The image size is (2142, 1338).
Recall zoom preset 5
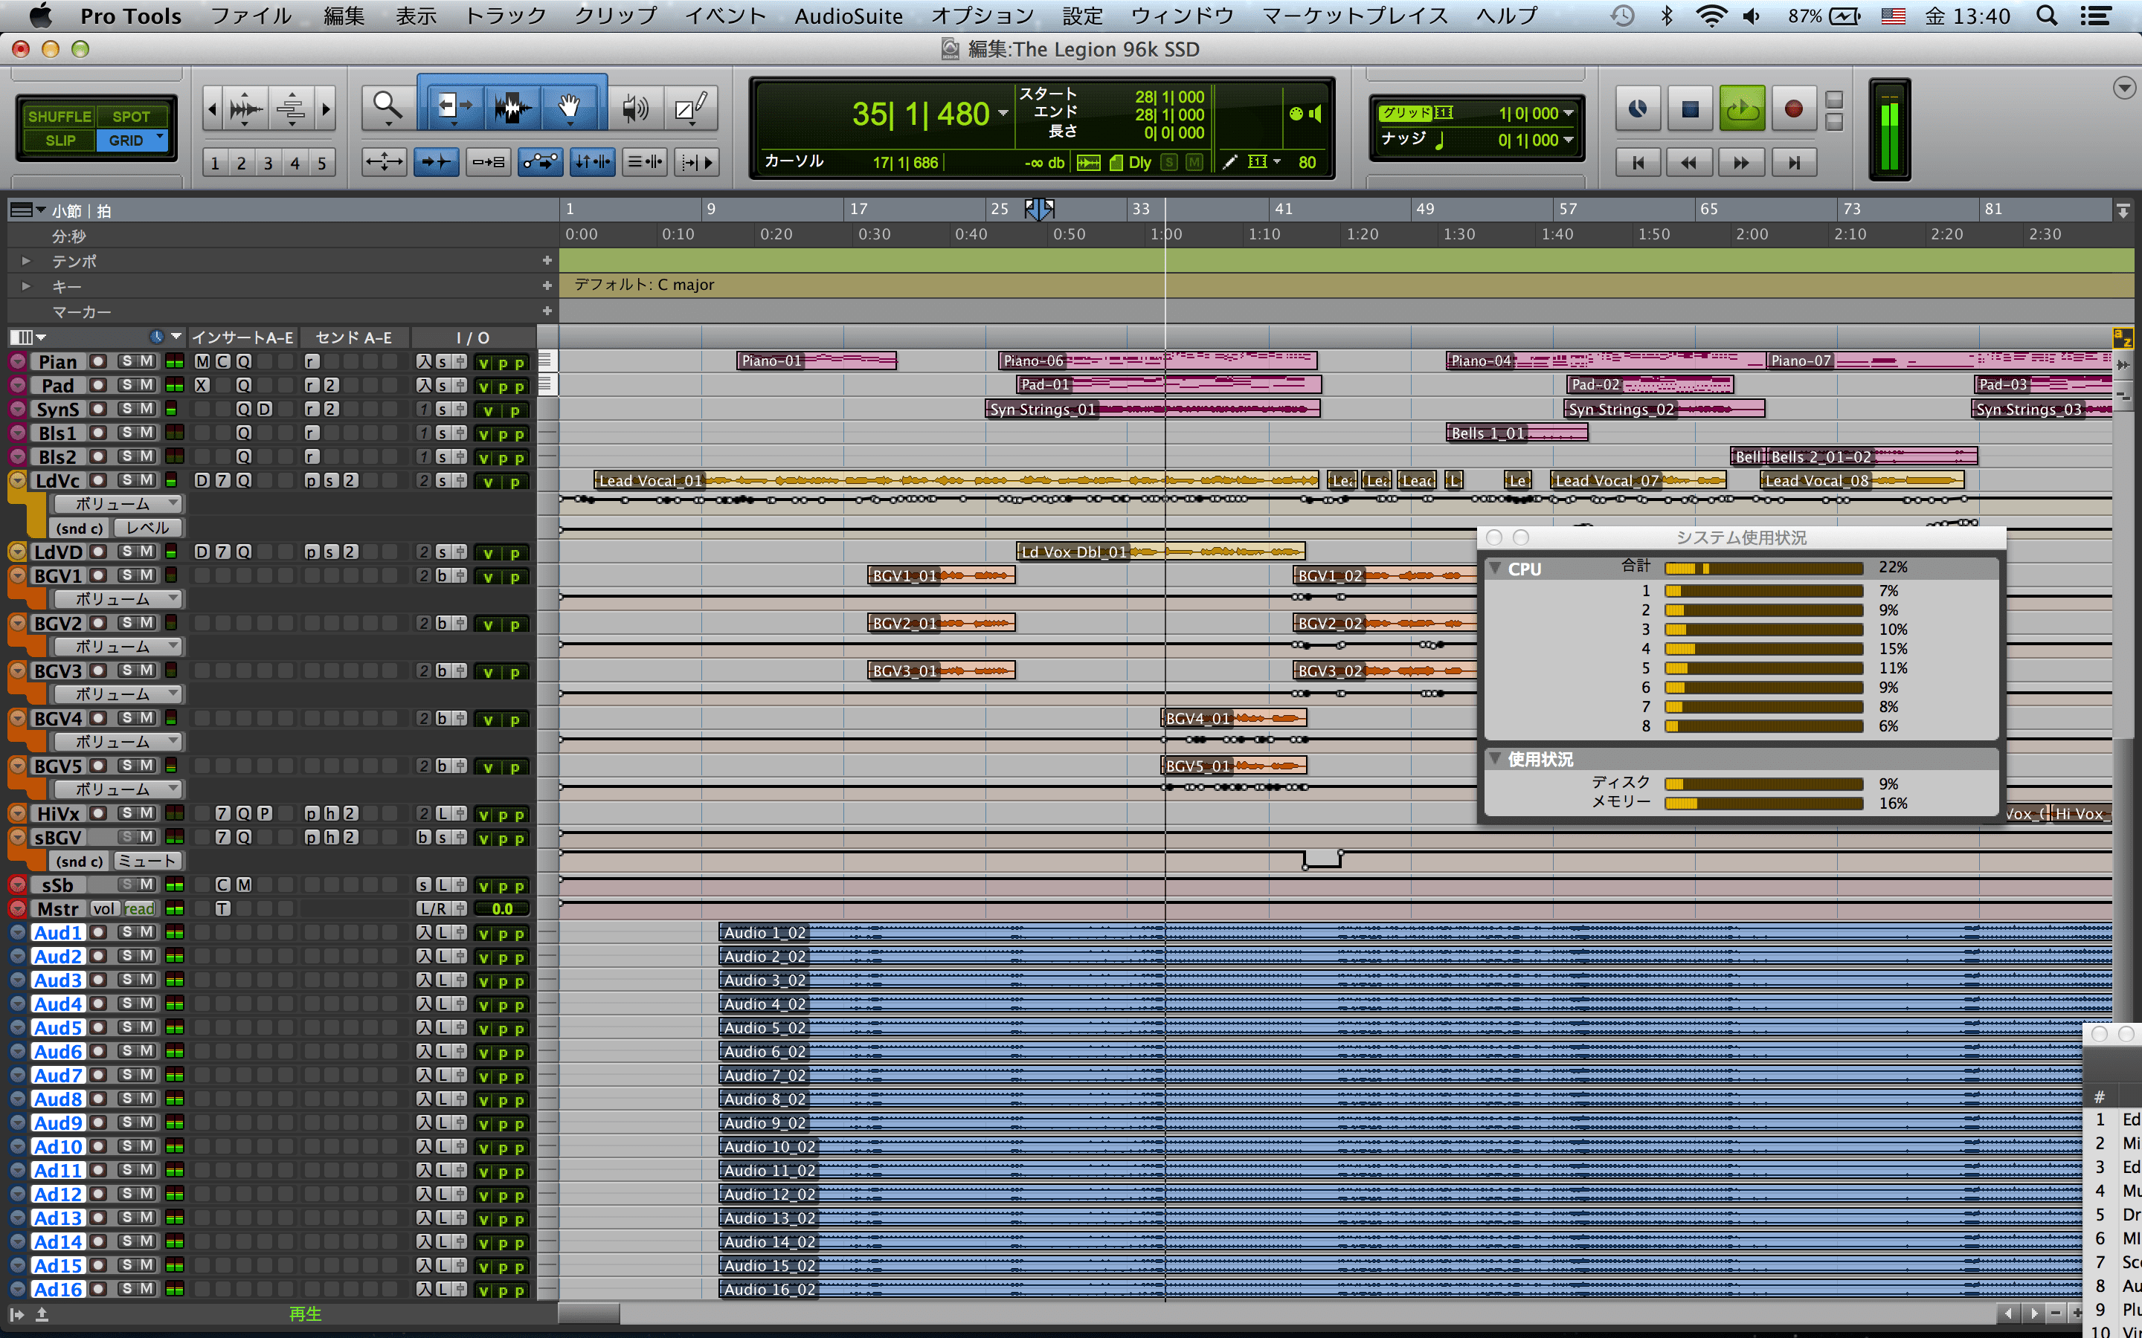pos(322,163)
